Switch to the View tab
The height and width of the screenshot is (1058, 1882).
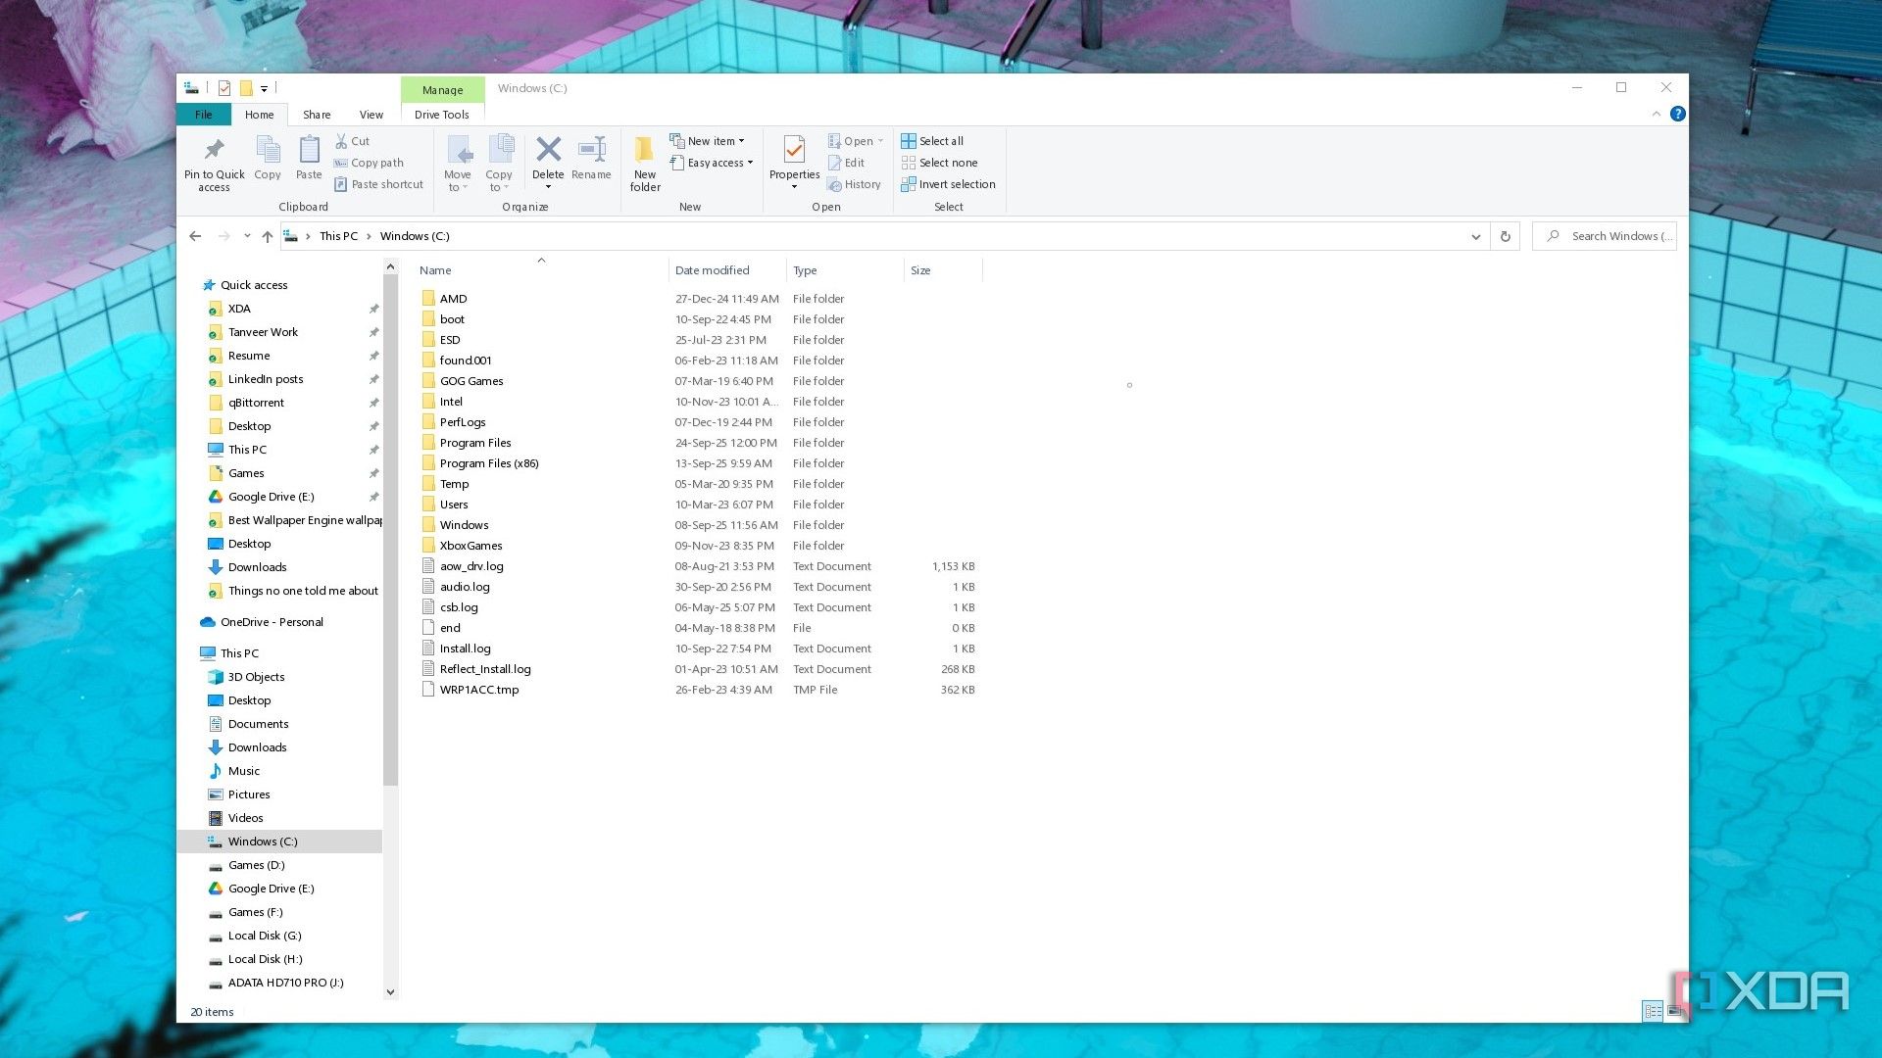(x=371, y=115)
